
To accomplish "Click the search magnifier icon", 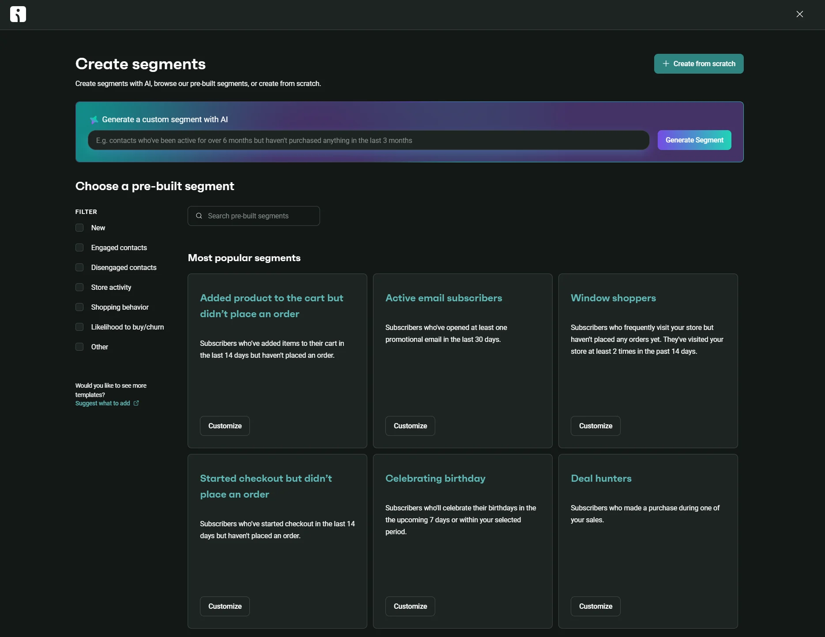I will (x=199, y=216).
